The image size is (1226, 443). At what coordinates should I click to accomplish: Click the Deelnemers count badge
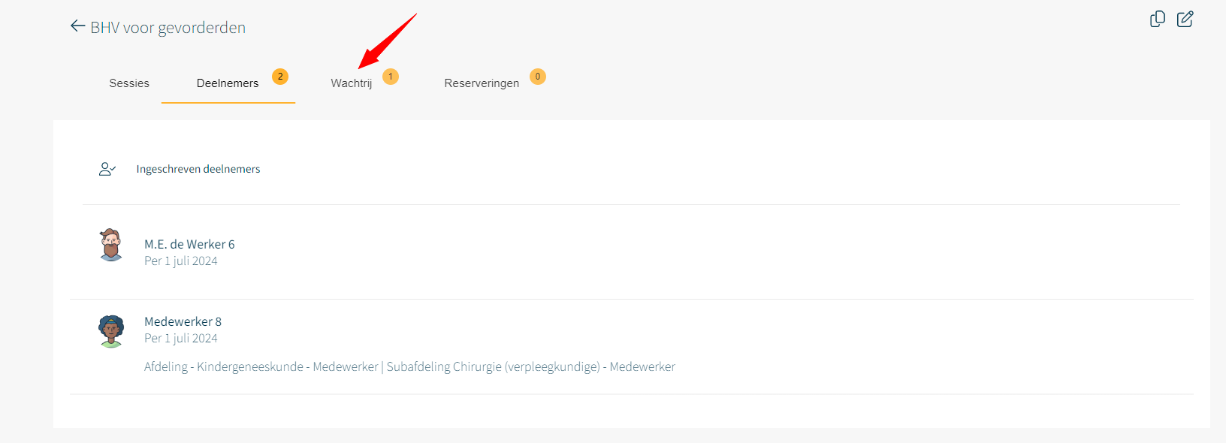pos(280,77)
